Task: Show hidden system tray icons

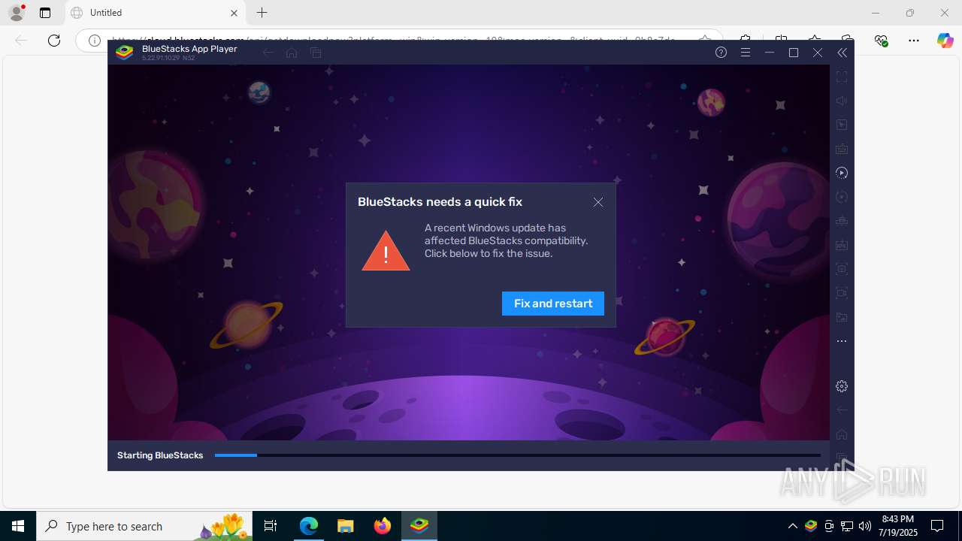Action: pyautogui.click(x=792, y=526)
